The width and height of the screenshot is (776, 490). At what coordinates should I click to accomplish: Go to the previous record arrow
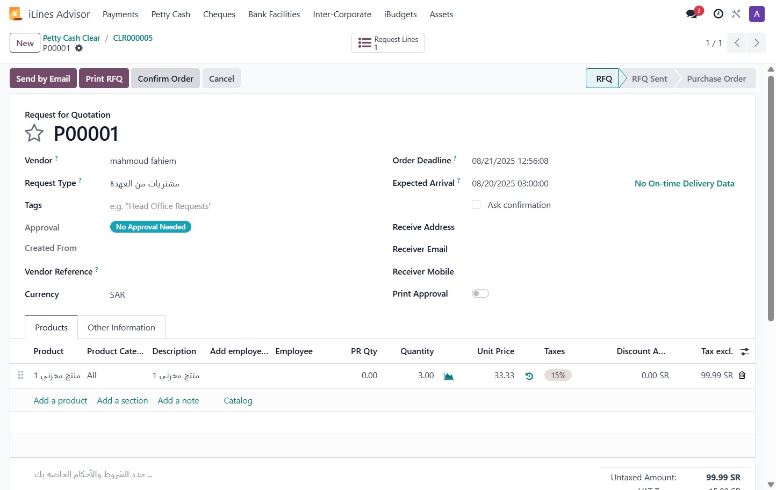(x=737, y=43)
